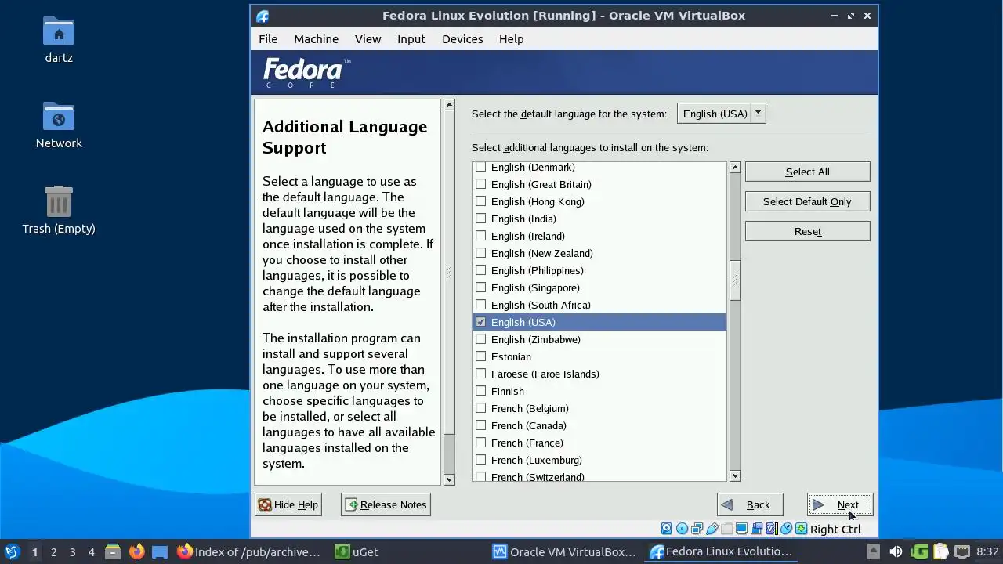Click the mouse integration status icon

pos(786,529)
